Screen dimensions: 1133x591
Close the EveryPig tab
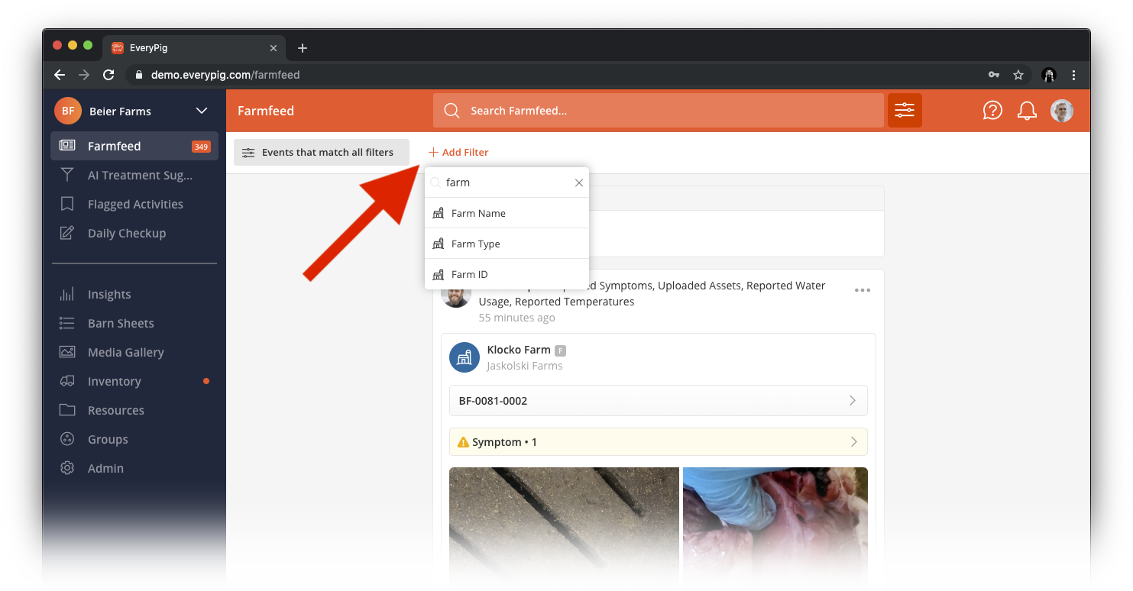pos(274,48)
